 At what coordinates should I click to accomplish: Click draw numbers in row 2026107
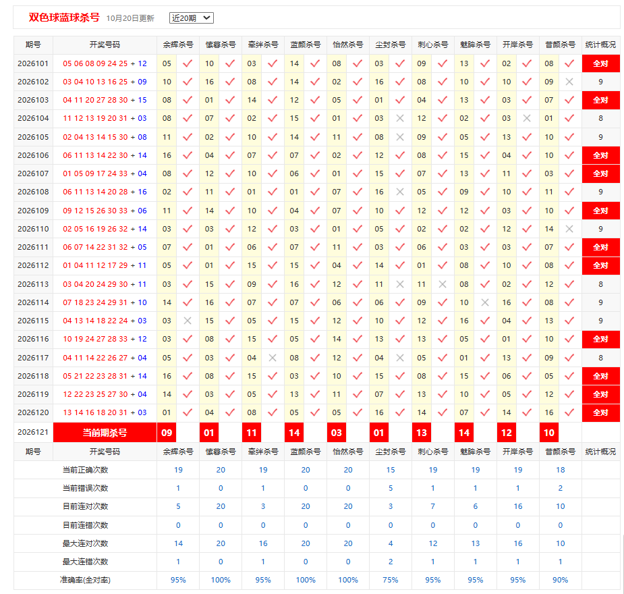pyautogui.click(x=105, y=173)
